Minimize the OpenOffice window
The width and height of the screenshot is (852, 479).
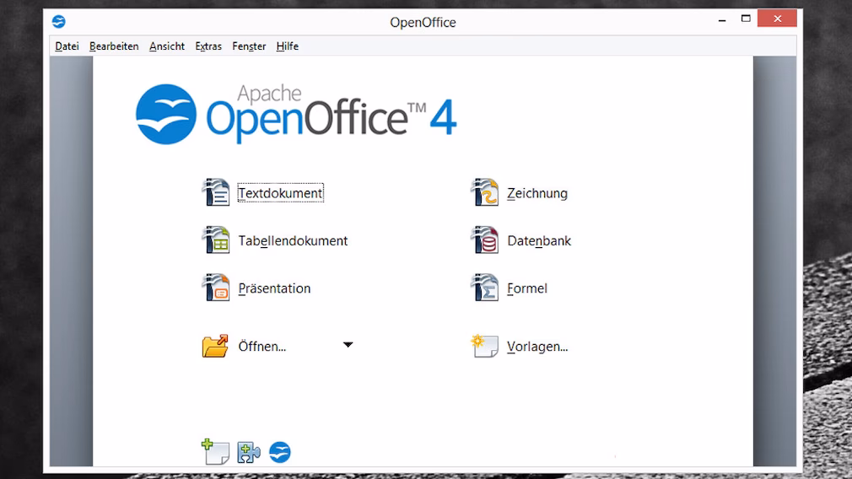tap(721, 19)
